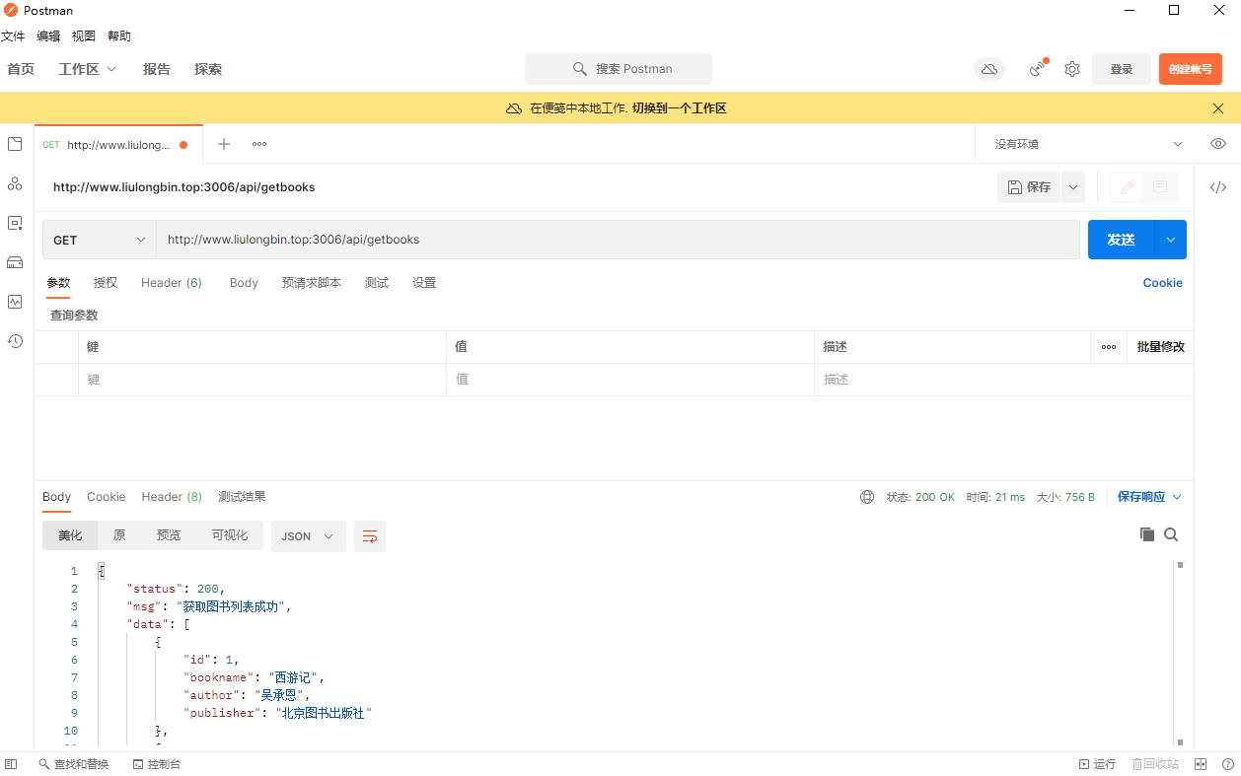Click the empty 键 parameter cell
The width and height of the screenshot is (1241, 776).
tap(262, 380)
